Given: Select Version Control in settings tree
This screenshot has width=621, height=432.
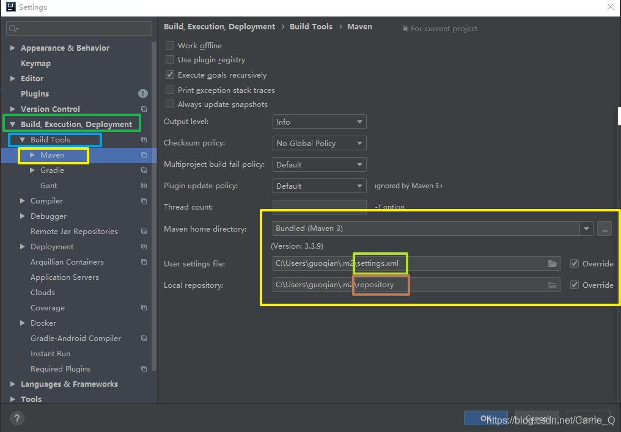Looking at the screenshot, I should pos(50,109).
